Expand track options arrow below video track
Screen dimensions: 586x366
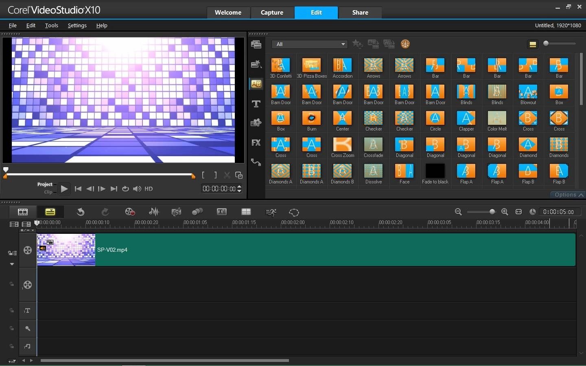pos(12,264)
